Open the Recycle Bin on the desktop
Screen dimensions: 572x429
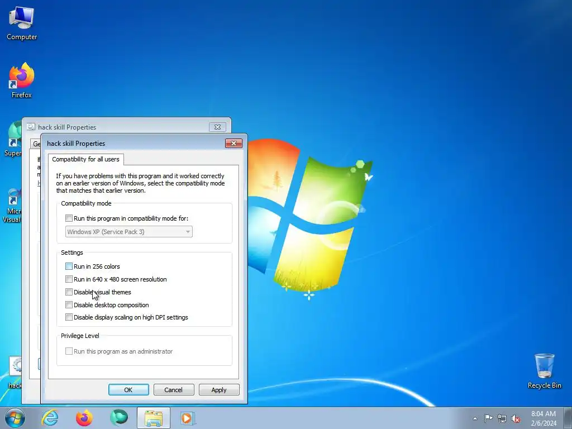(x=544, y=371)
